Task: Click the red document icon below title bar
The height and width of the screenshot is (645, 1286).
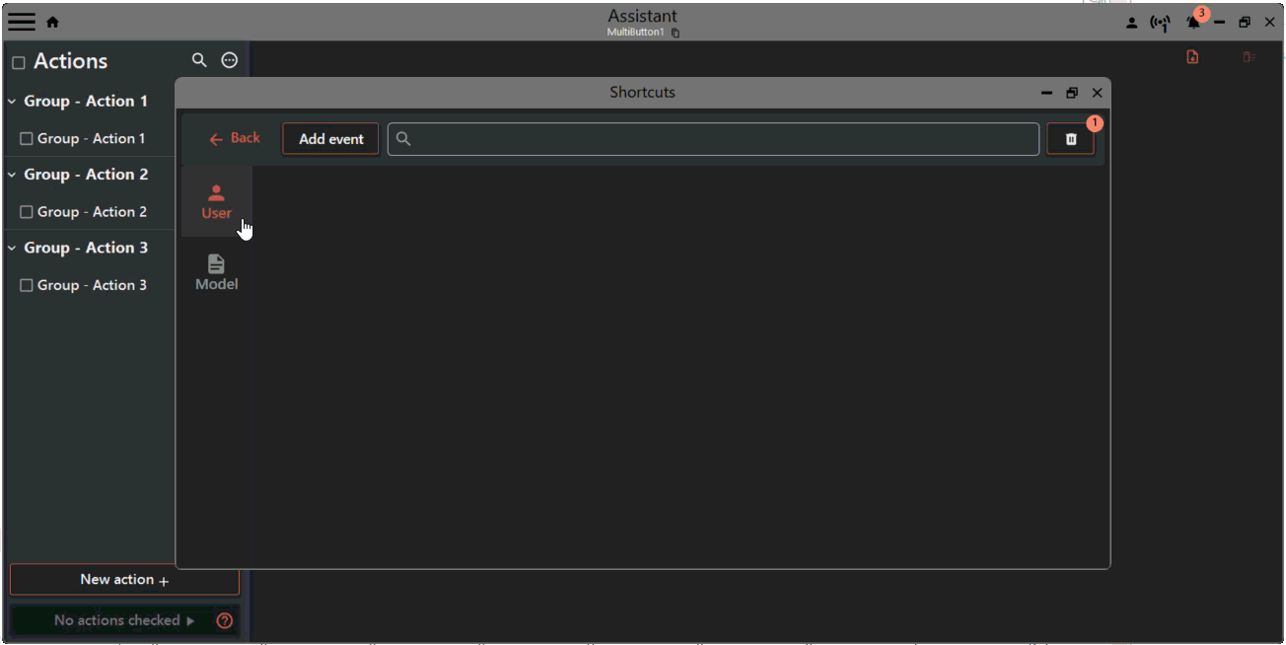Action: 1192,57
